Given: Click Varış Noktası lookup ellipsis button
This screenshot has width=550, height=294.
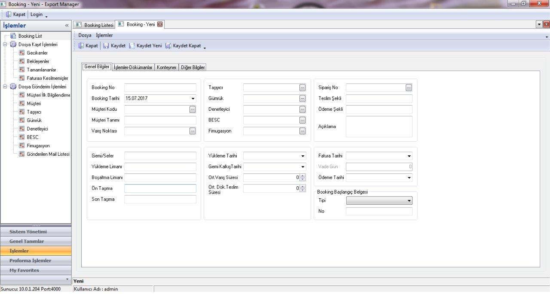Looking at the screenshot, I should click(x=192, y=131).
